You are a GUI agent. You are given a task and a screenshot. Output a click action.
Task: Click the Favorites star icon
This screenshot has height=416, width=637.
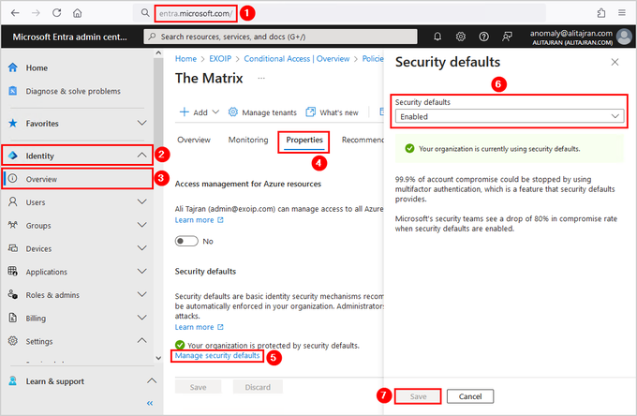(13, 123)
